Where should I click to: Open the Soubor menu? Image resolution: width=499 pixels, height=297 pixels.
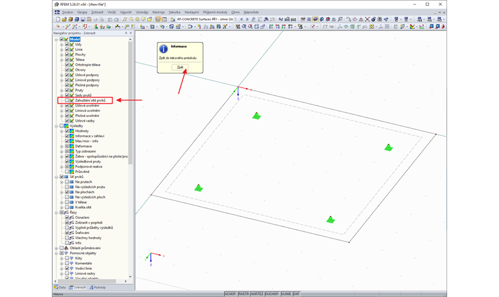point(68,12)
